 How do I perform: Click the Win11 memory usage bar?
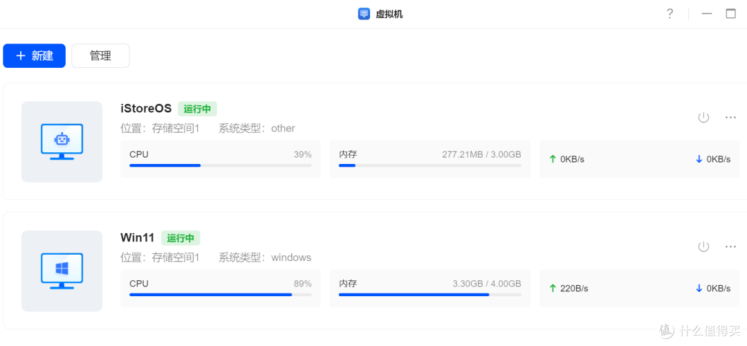click(x=430, y=295)
